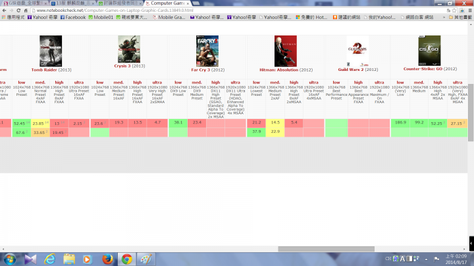474x266 pixels.
Task: Open the Chrome menu hamburger icon
Action: tap(470, 11)
